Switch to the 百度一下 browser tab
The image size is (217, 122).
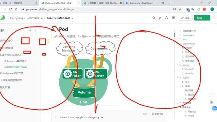pos(18,3)
